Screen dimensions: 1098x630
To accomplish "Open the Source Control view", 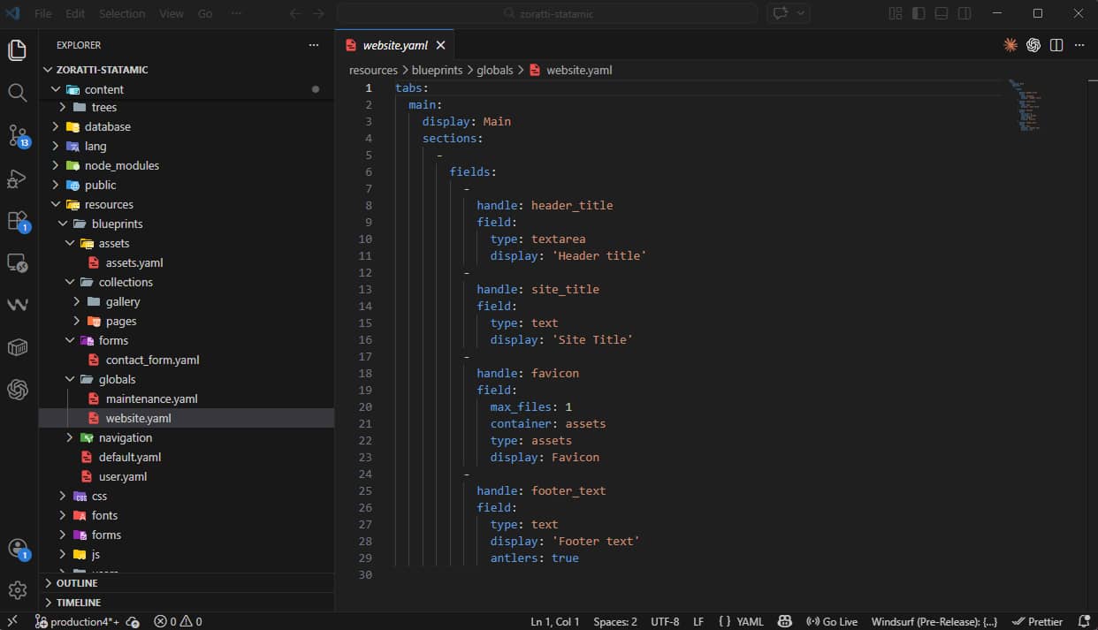I will pyautogui.click(x=18, y=137).
